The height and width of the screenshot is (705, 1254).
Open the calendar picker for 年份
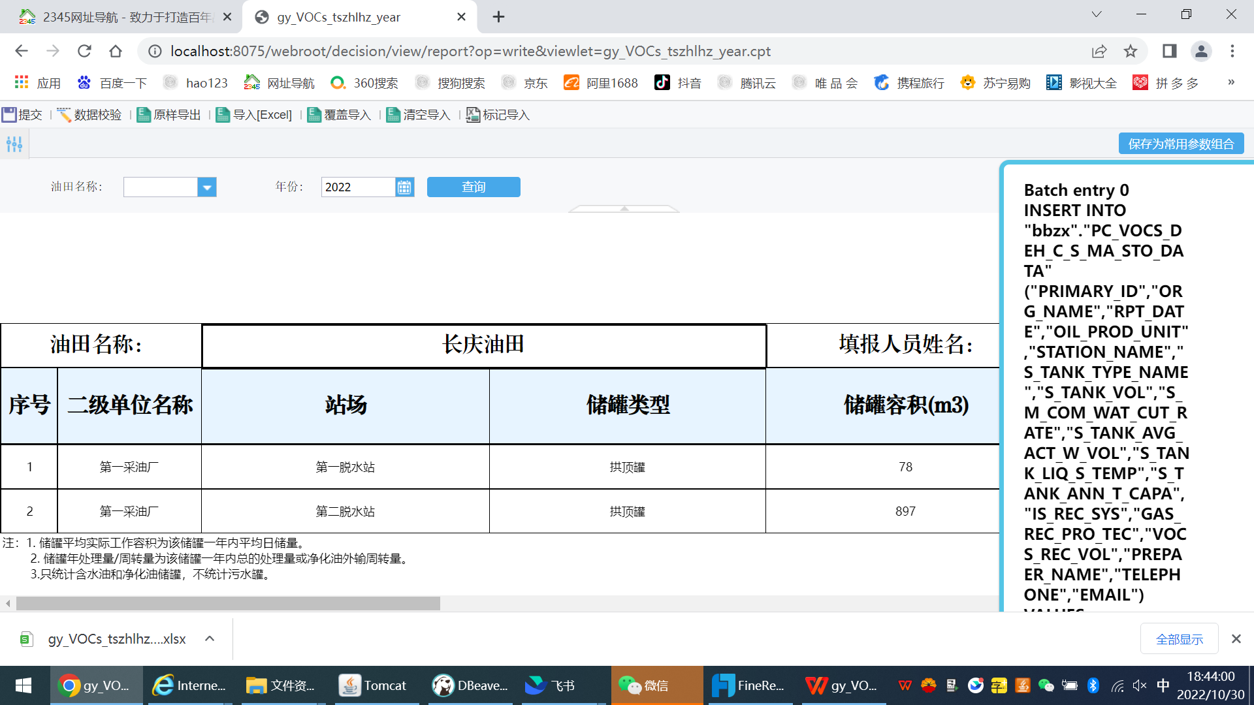point(404,187)
